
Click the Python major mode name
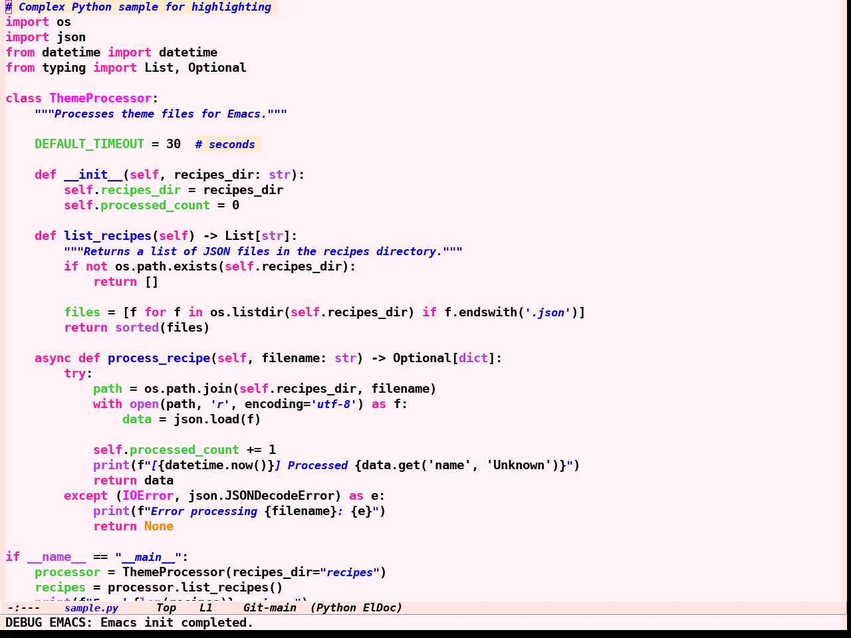tap(336, 607)
